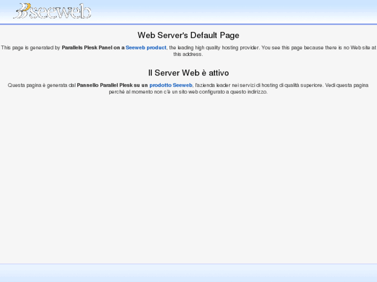The width and height of the screenshot is (377, 282).
Task: Click the "this address." text line
Action: (x=188, y=54)
